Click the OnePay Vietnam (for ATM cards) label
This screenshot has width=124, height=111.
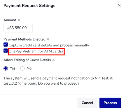36,51
